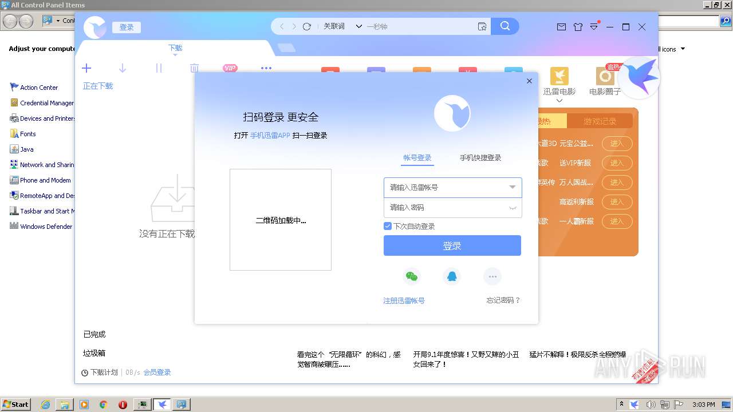
Task: Switch to 游戏记录 tab
Action: tap(600, 121)
